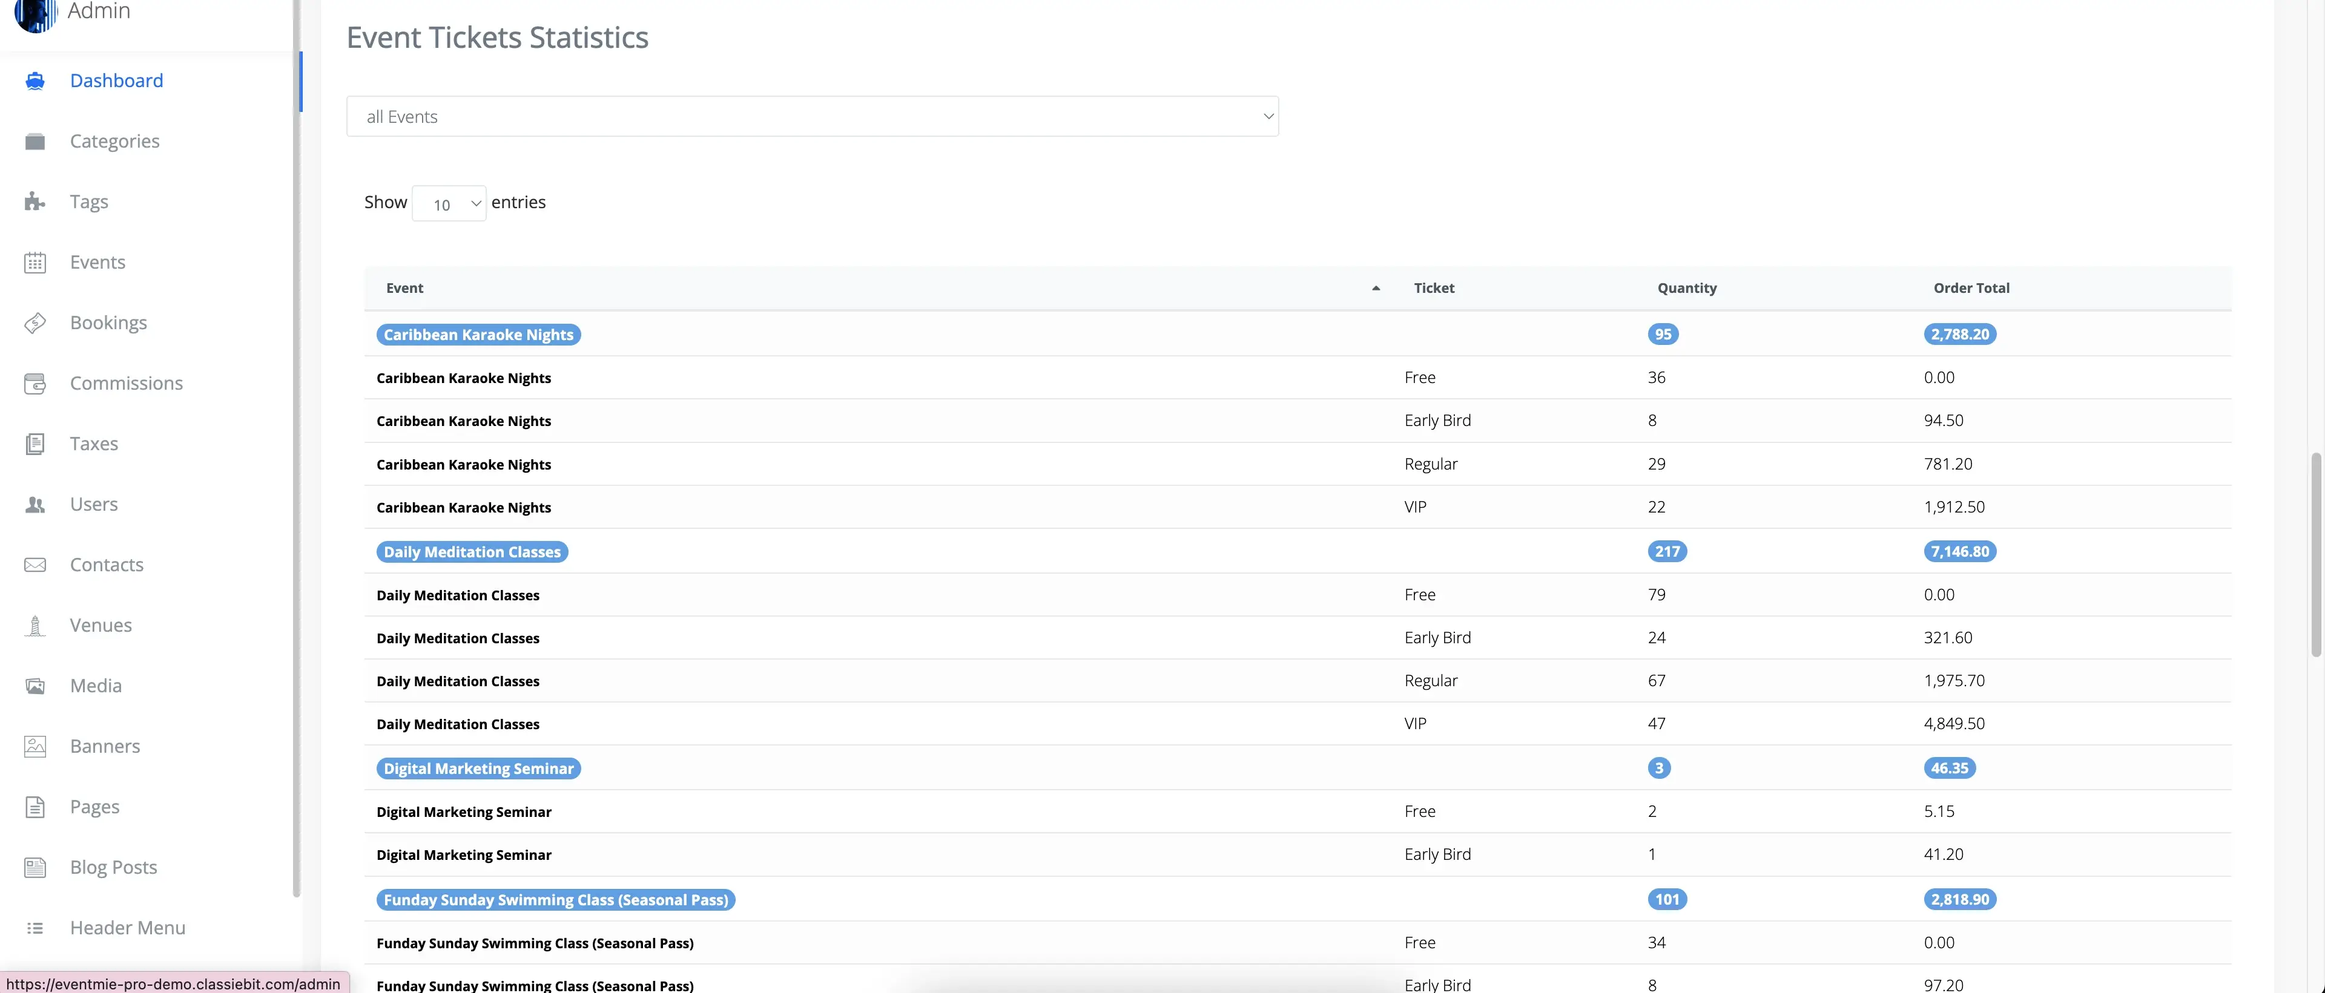Click the Contacts envelope icon
This screenshot has height=993, width=2325.
click(x=35, y=565)
